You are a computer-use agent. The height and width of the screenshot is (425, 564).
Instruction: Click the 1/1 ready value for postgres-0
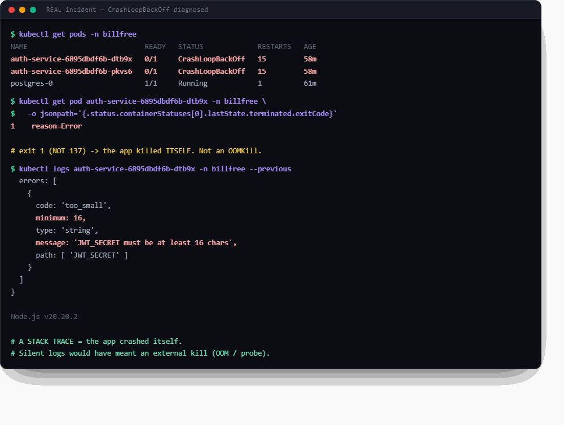(x=151, y=83)
